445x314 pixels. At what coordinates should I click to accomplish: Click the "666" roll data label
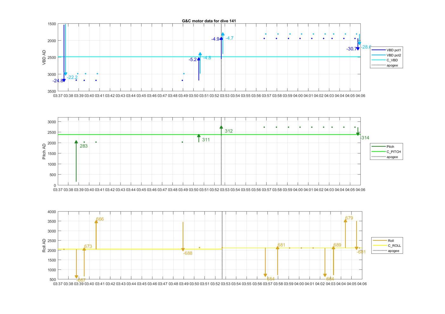coord(100,219)
